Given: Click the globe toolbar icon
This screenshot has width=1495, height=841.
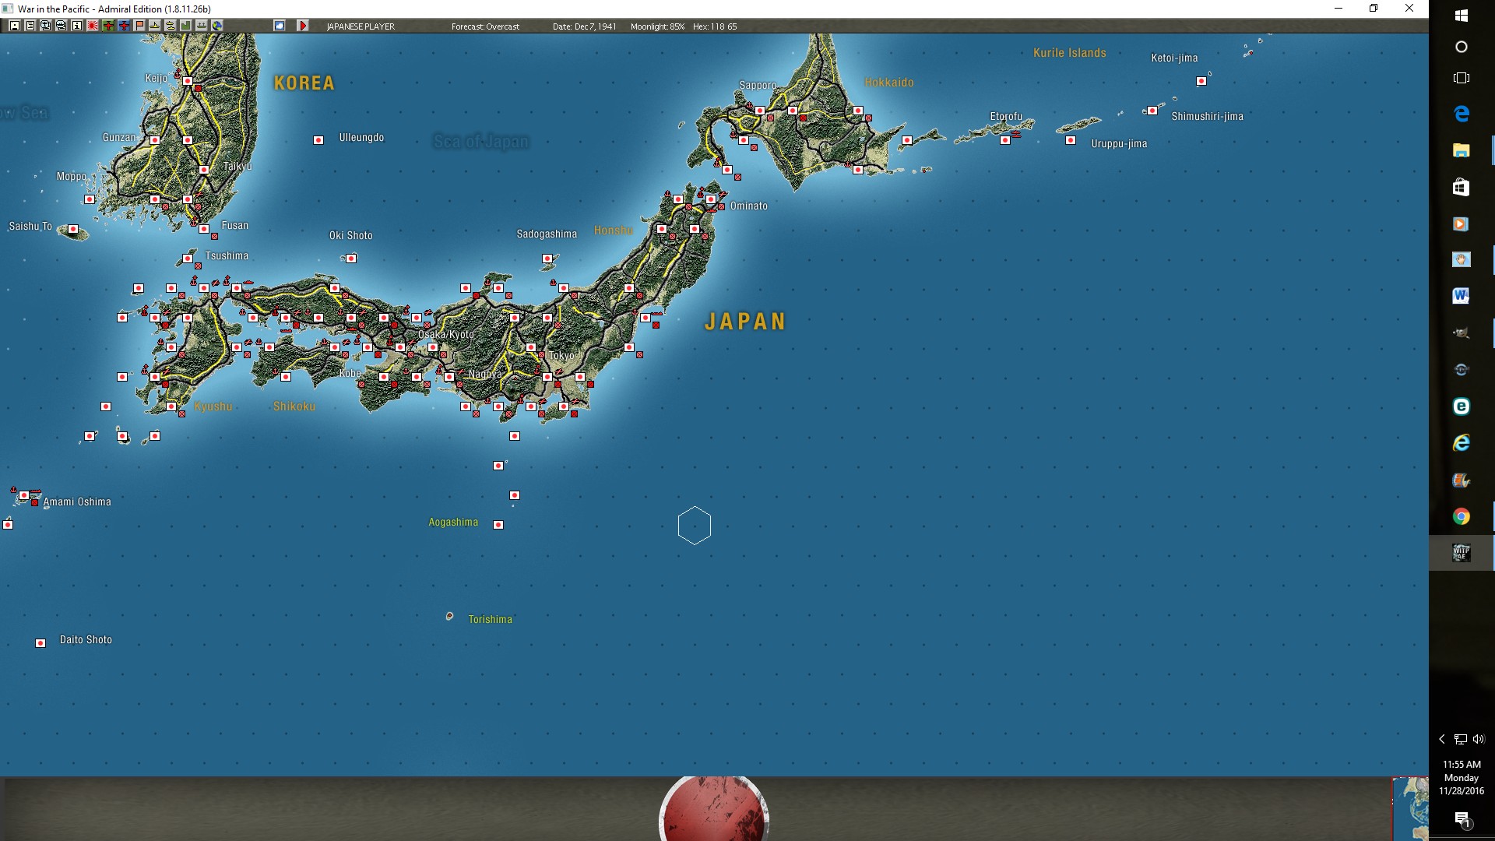Looking at the screenshot, I should 217,26.
